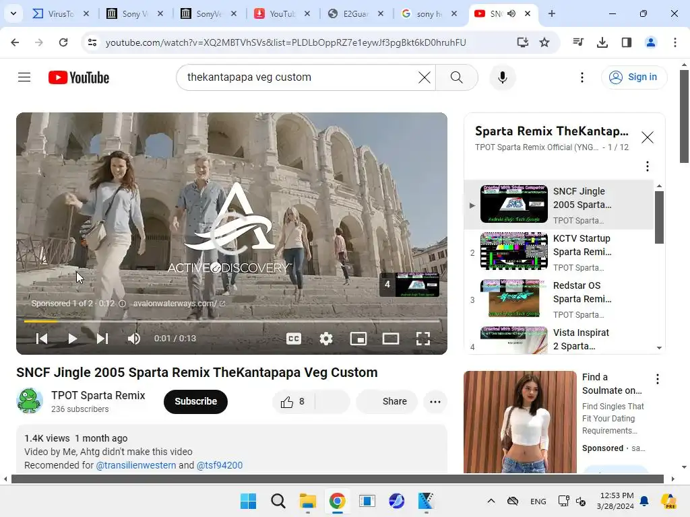Open media controls icon in toolbar
The width and height of the screenshot is (690, 517).
pyautogui.click(x=578, y=42)
